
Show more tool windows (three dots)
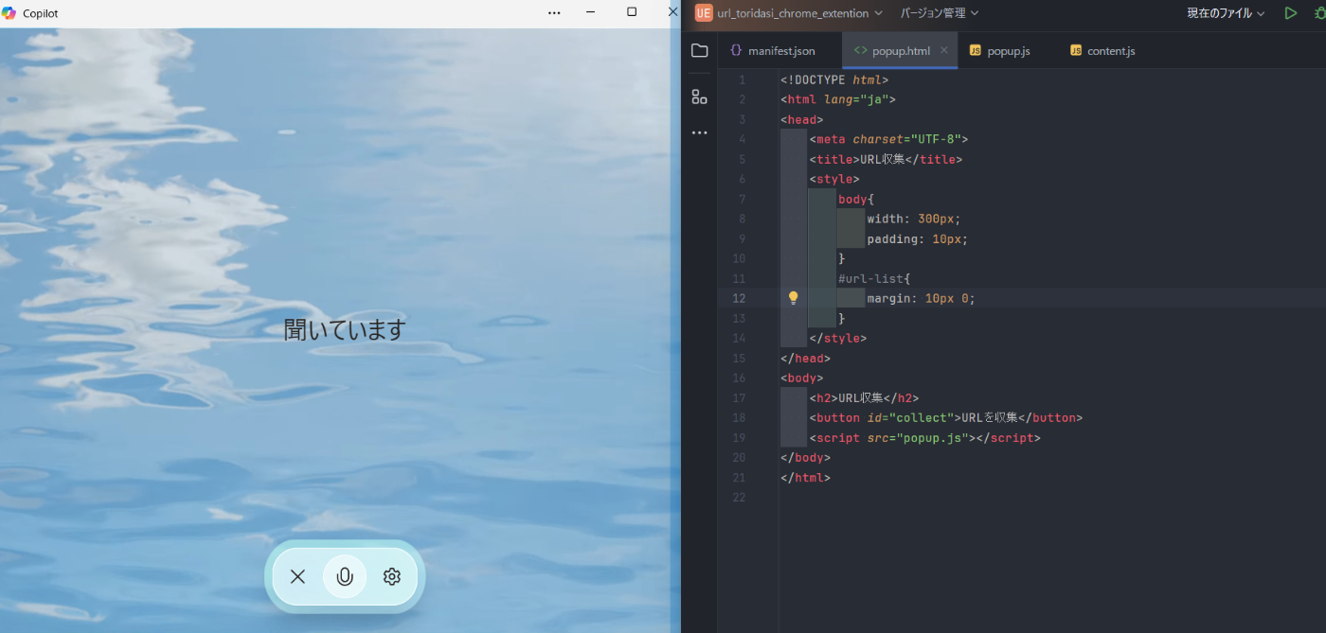pyautogui.click(x=699, y=133)
